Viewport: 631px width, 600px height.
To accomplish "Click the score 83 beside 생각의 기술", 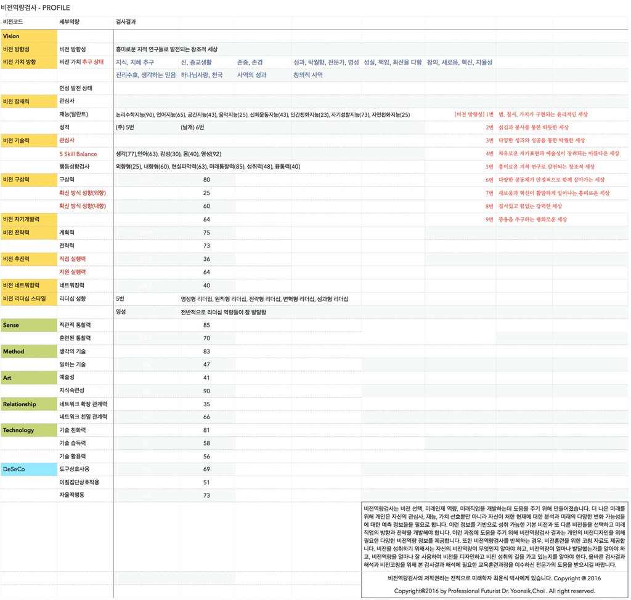I will click(206, 351).
